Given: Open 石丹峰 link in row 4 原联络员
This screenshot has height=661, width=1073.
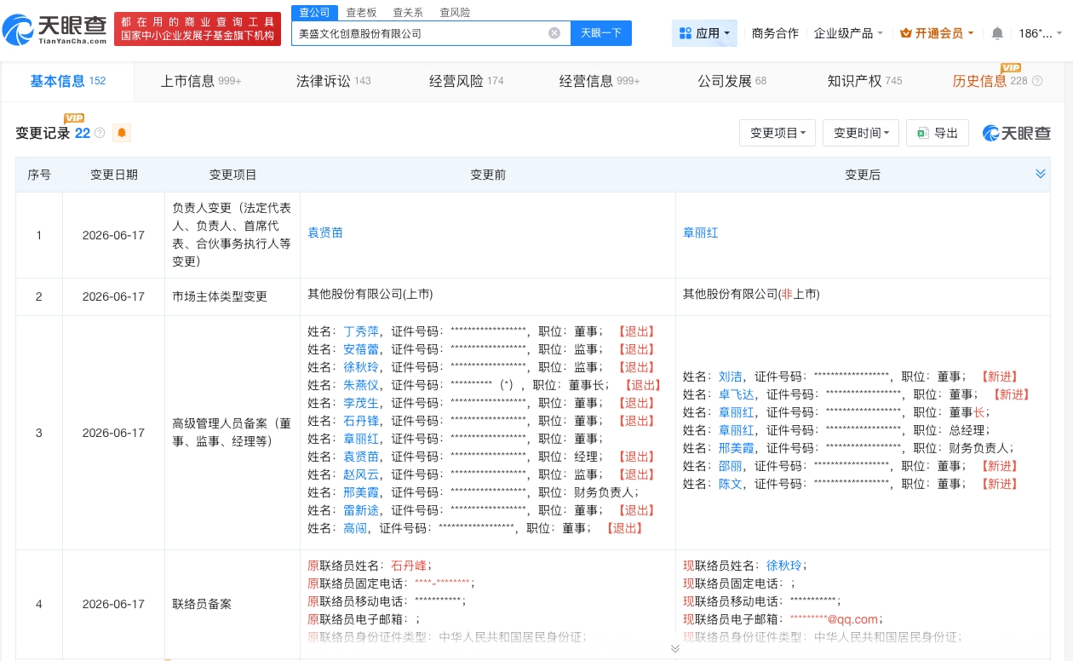Looking at the screenshot, I should click(x=409, y=566).
